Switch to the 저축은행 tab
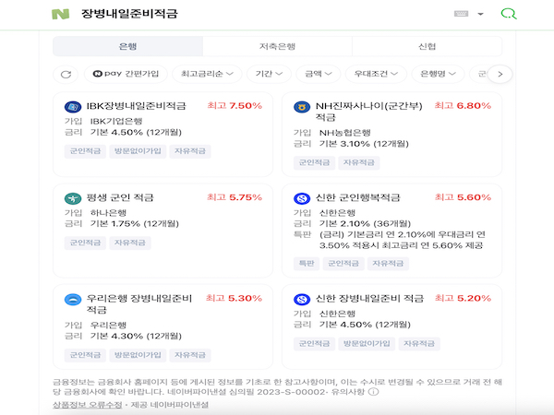 pyautogui.click(x=277, y=46)
